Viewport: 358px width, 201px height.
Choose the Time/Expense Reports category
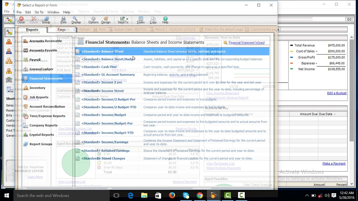(46, 116)
